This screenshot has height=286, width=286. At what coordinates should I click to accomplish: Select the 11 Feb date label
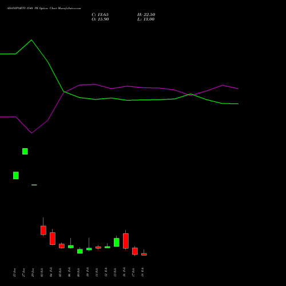pos(97,272)
